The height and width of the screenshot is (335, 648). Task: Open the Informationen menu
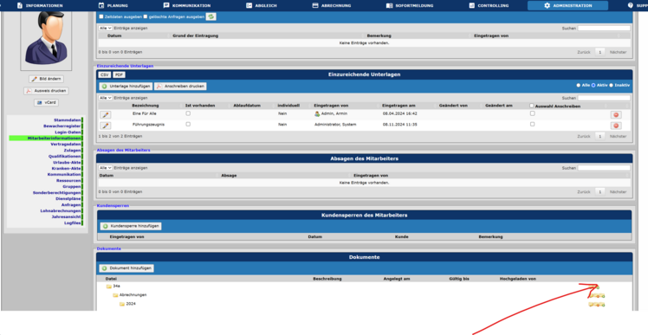pos(40,5)
